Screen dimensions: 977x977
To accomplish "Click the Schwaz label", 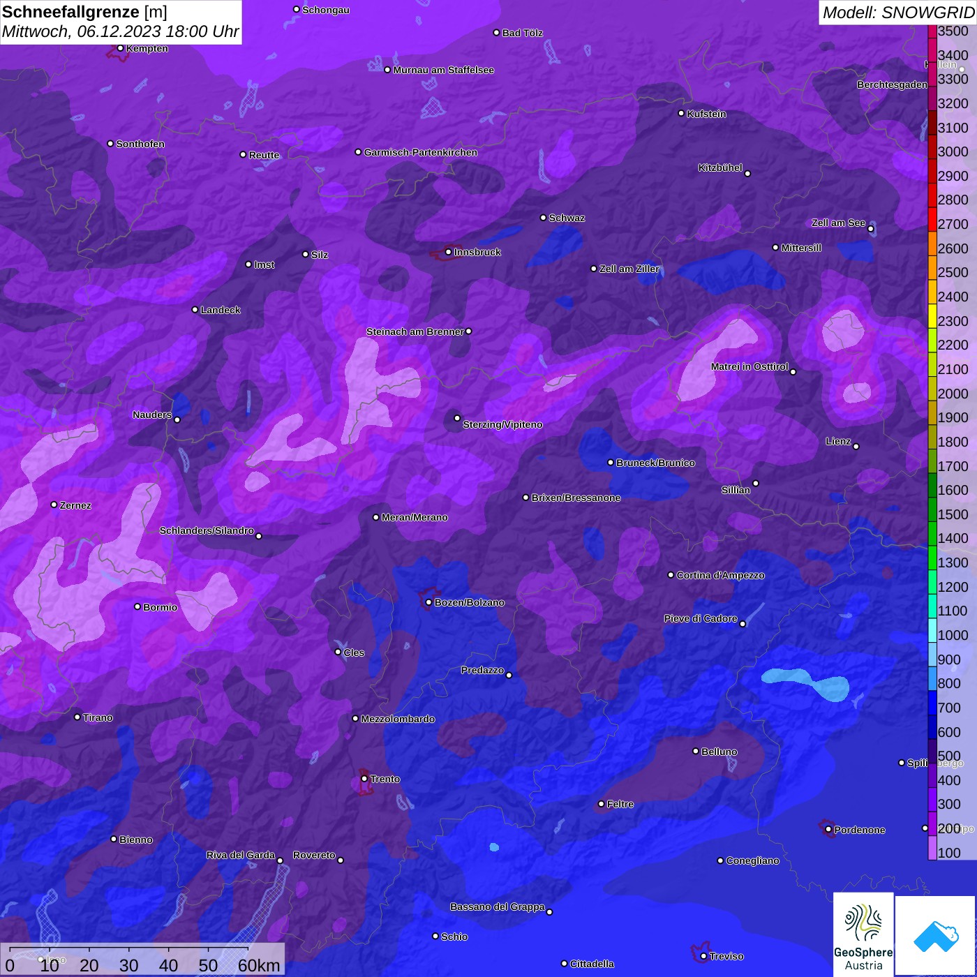I will pos(567,218).
